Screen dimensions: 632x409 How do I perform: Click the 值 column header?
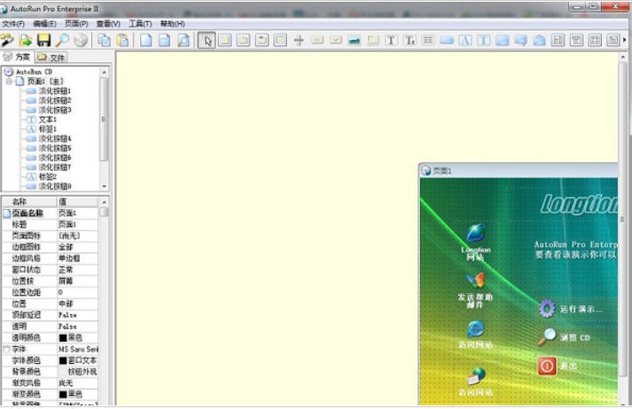(77, 202)
